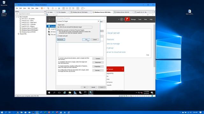Open Advanced settings in Connect To Target
This screenshot has height=114, width=204.
(x=61, y=40)
